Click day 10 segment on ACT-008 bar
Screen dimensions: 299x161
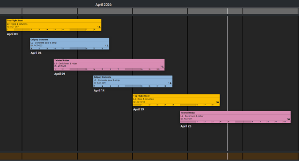[x=161, y=69]
